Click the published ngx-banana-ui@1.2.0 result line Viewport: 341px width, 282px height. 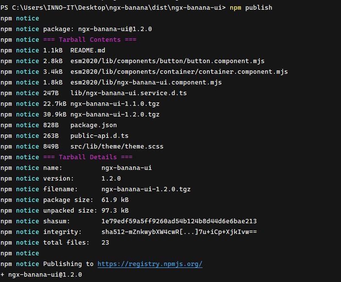(41, 275)
